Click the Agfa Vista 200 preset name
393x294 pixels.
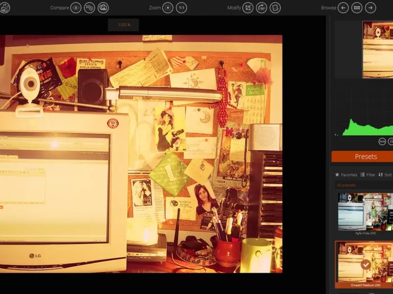pyautogui.click(x=365, y=233)
